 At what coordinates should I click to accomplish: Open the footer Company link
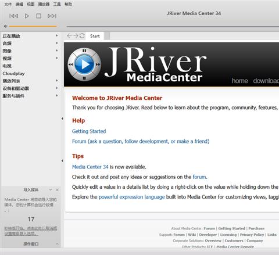tap(255, 240)
